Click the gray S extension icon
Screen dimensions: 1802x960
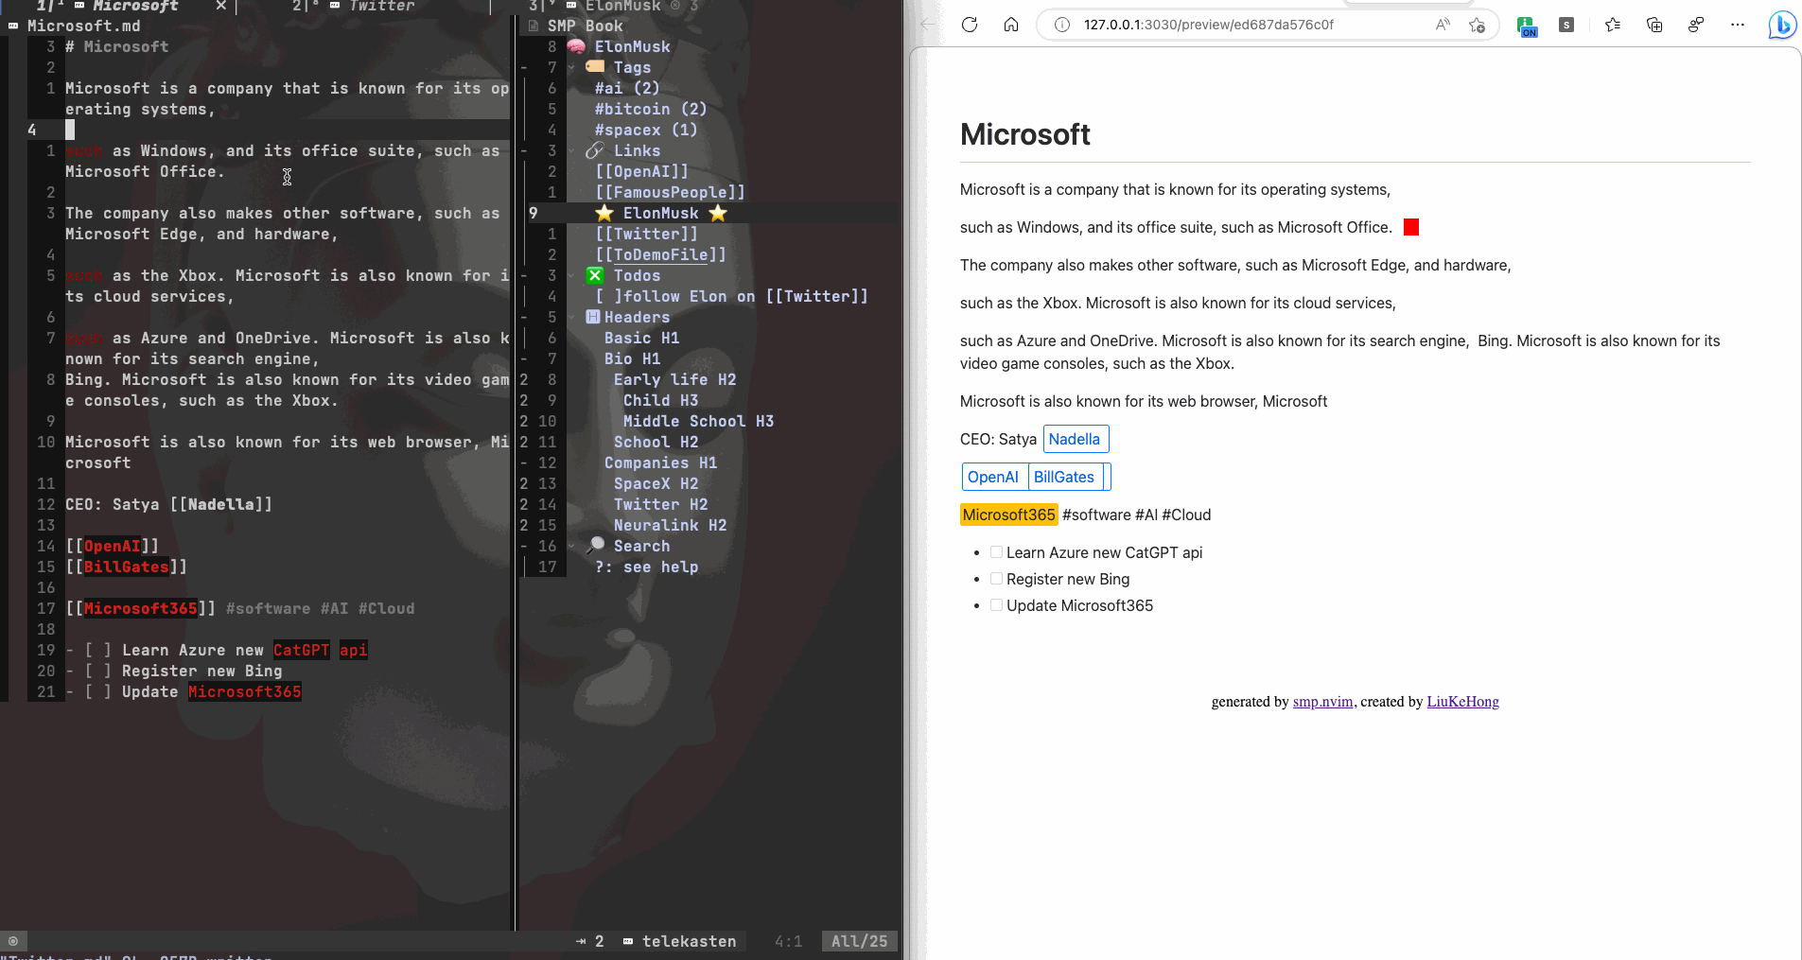[1566, 25]
